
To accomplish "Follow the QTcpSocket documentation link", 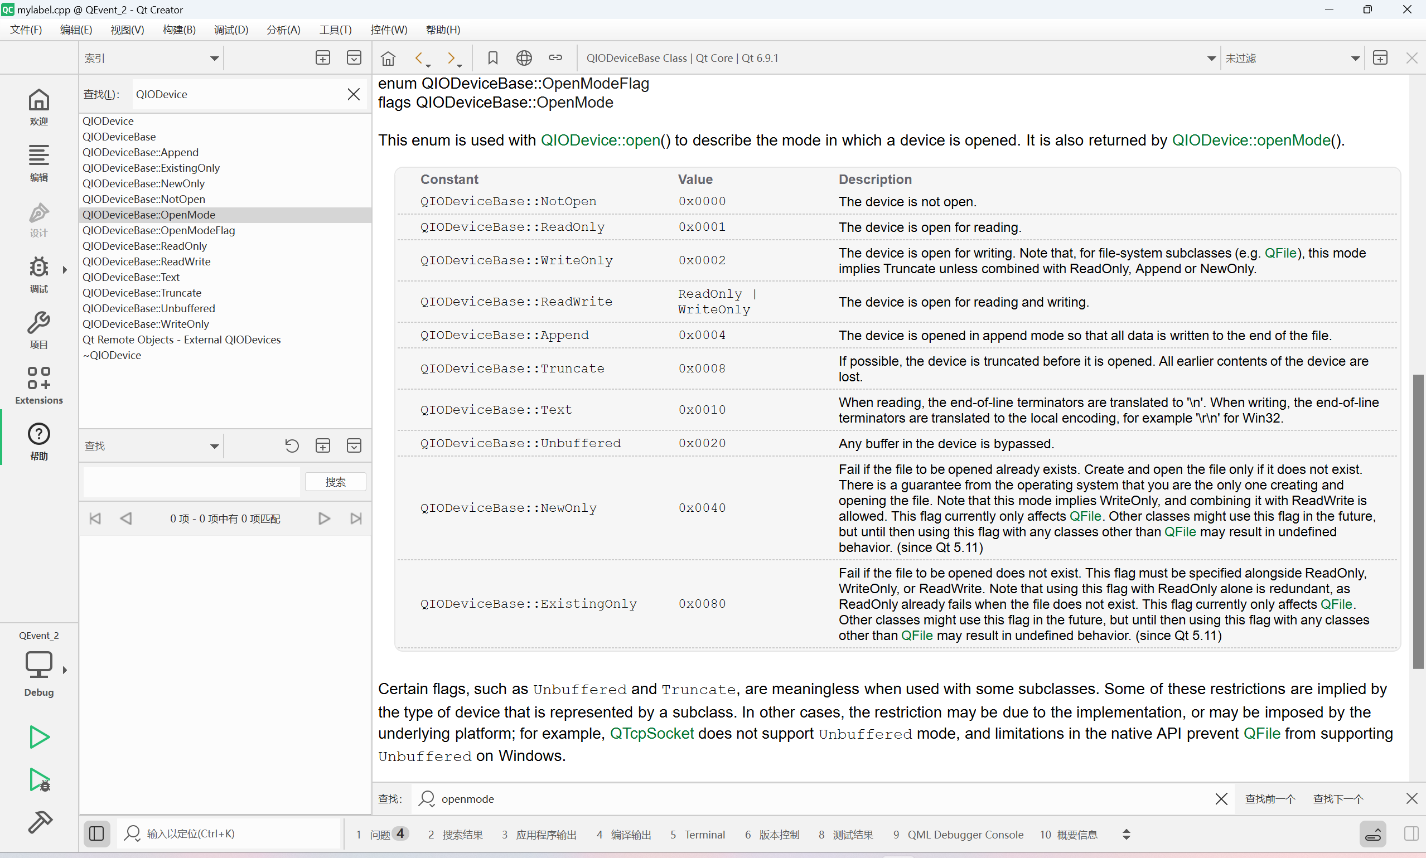I will [652, 733].
